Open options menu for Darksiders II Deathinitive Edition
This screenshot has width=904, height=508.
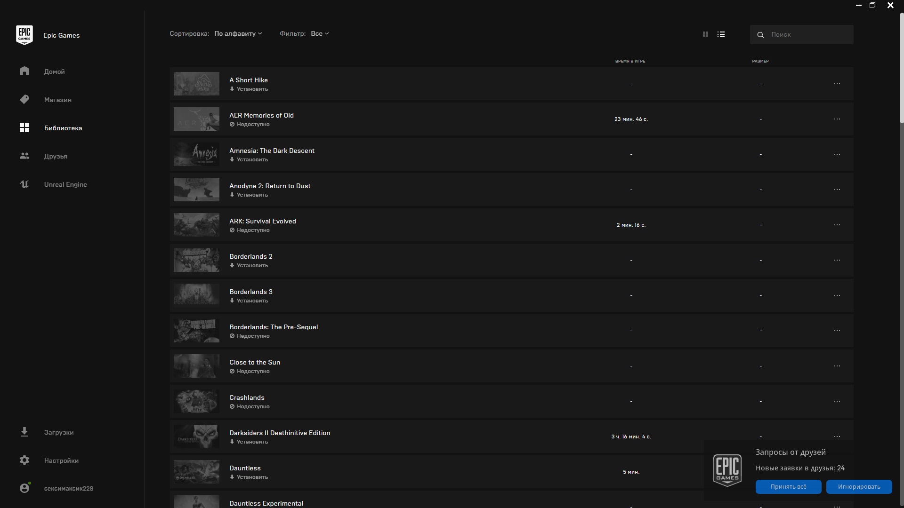coord(837,437)
